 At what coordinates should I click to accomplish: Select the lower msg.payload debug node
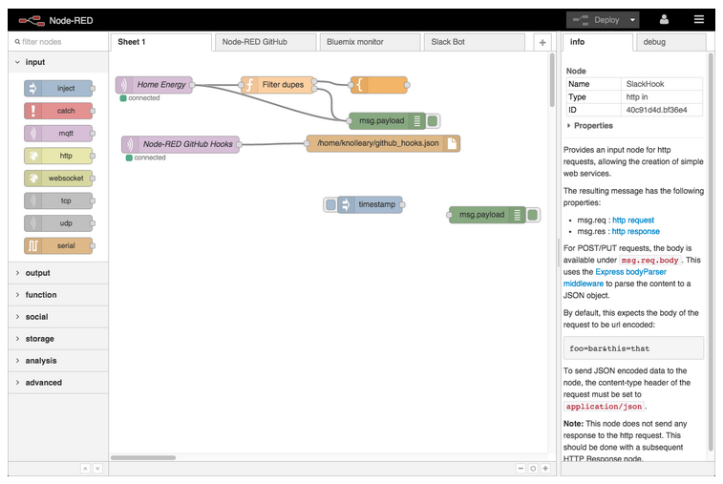point(487,215)
